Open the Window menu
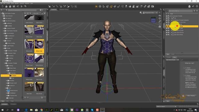 coord(27,3)
